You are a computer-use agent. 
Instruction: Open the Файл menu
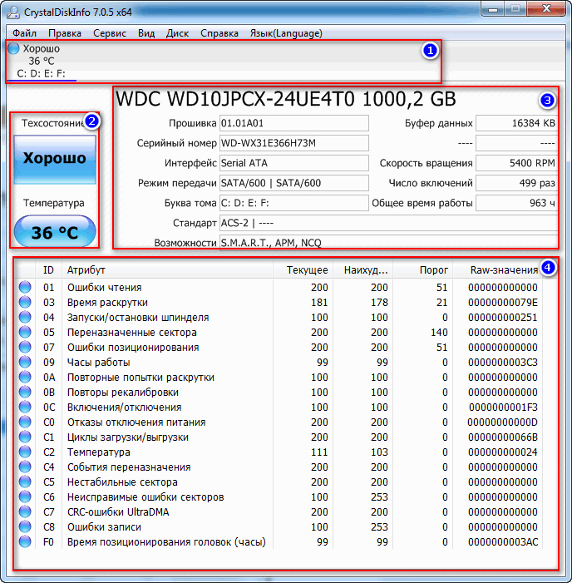pos(24,33)
